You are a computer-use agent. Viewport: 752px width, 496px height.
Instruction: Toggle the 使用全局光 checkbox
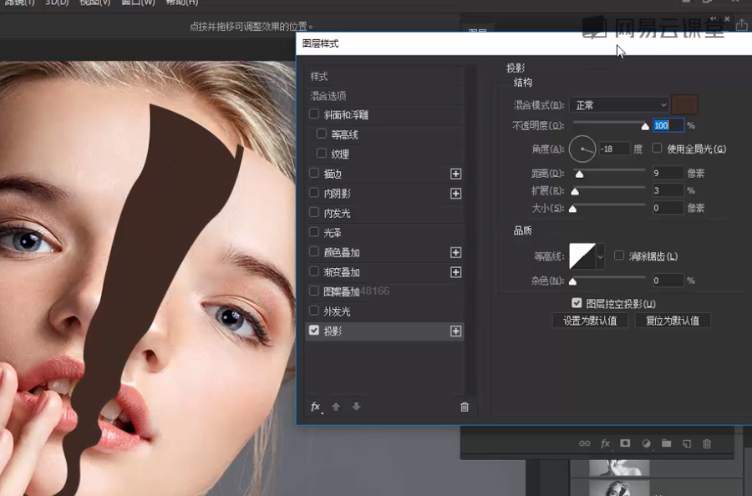(x=657, y=149)
